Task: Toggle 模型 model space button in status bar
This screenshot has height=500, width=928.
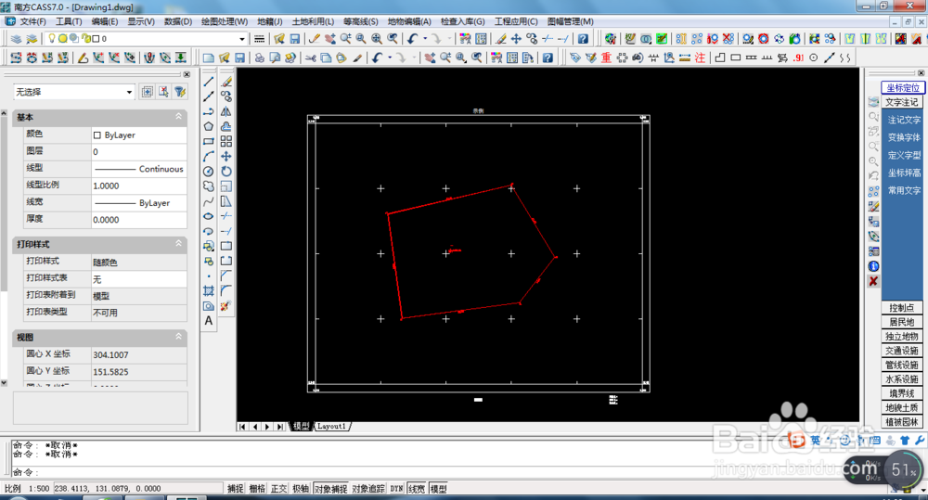Action: (439, 489)
